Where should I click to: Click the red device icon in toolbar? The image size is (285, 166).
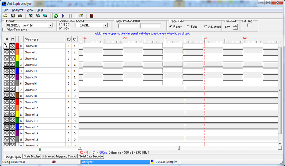pos(92,16)
